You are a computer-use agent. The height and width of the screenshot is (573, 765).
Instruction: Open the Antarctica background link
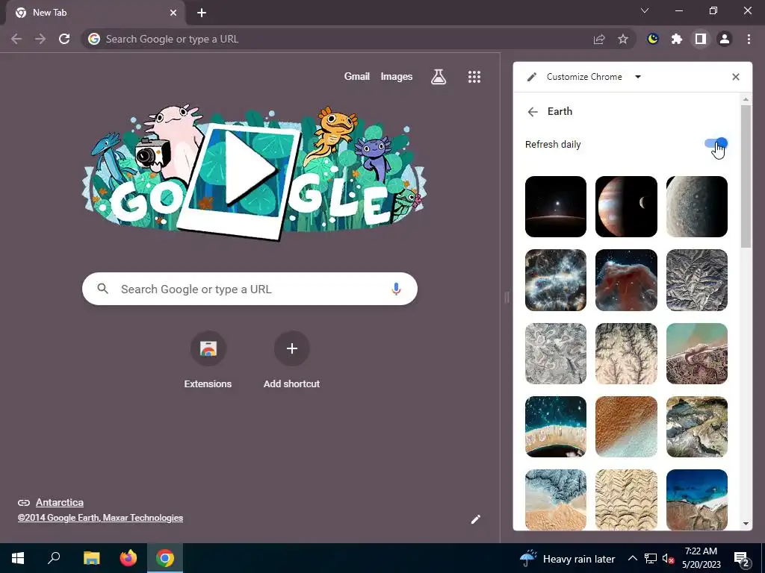click(x=60, y=502)
